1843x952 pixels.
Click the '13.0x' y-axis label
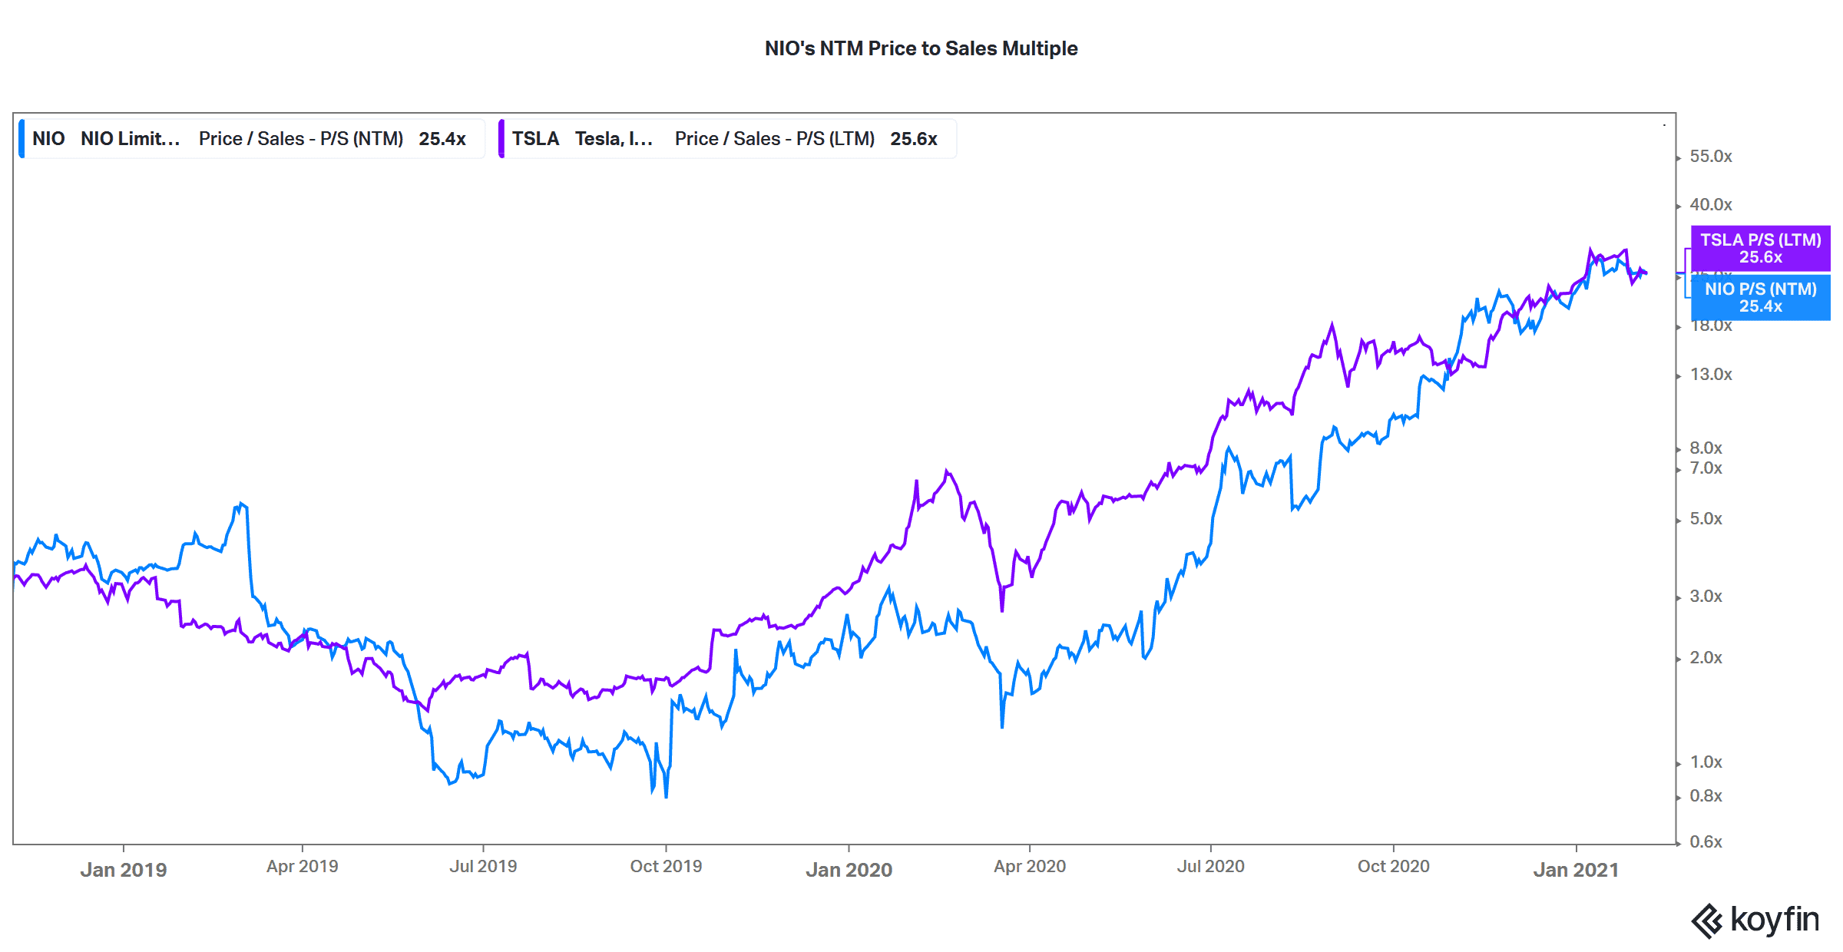1711,375
